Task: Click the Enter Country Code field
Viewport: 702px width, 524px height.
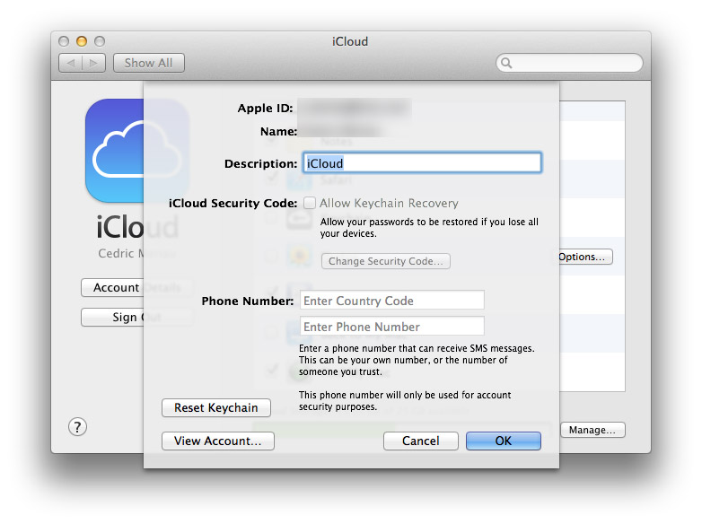Action: point(391,301)
